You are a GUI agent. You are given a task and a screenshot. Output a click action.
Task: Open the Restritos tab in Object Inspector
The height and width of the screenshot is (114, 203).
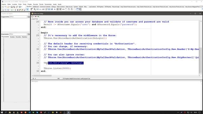(x=24, y=37)
